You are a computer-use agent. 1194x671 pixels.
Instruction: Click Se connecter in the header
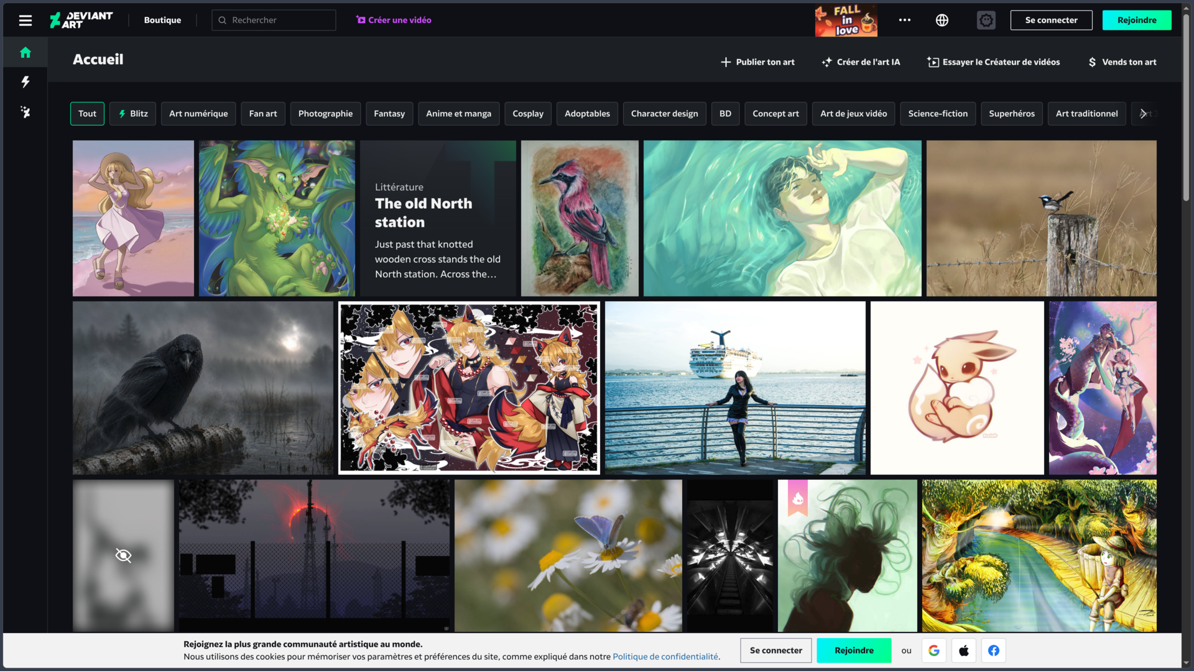click(x=1051, y=21)
